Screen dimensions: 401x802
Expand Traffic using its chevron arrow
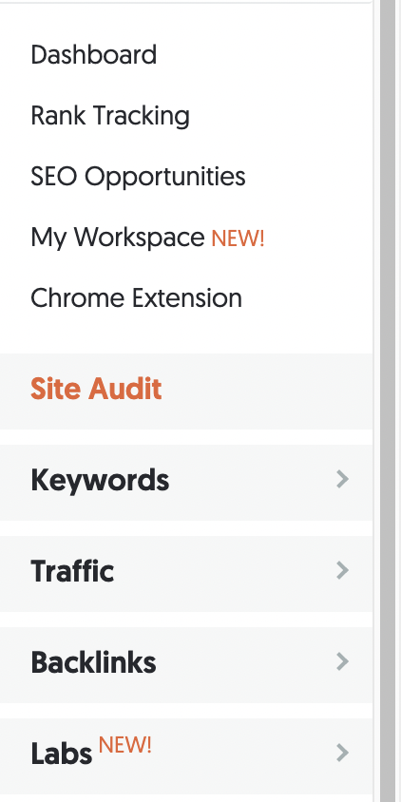[343, 570]
